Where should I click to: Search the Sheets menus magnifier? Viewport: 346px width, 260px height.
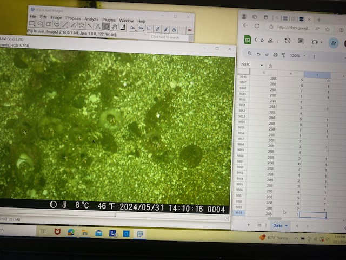coord(249,53)
